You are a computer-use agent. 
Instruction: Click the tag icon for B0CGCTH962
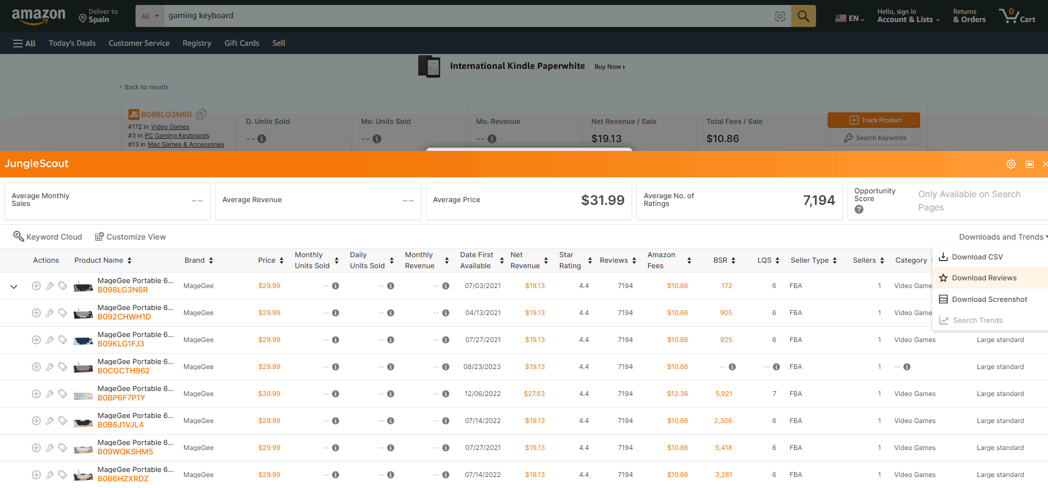(x=63, y=367)
